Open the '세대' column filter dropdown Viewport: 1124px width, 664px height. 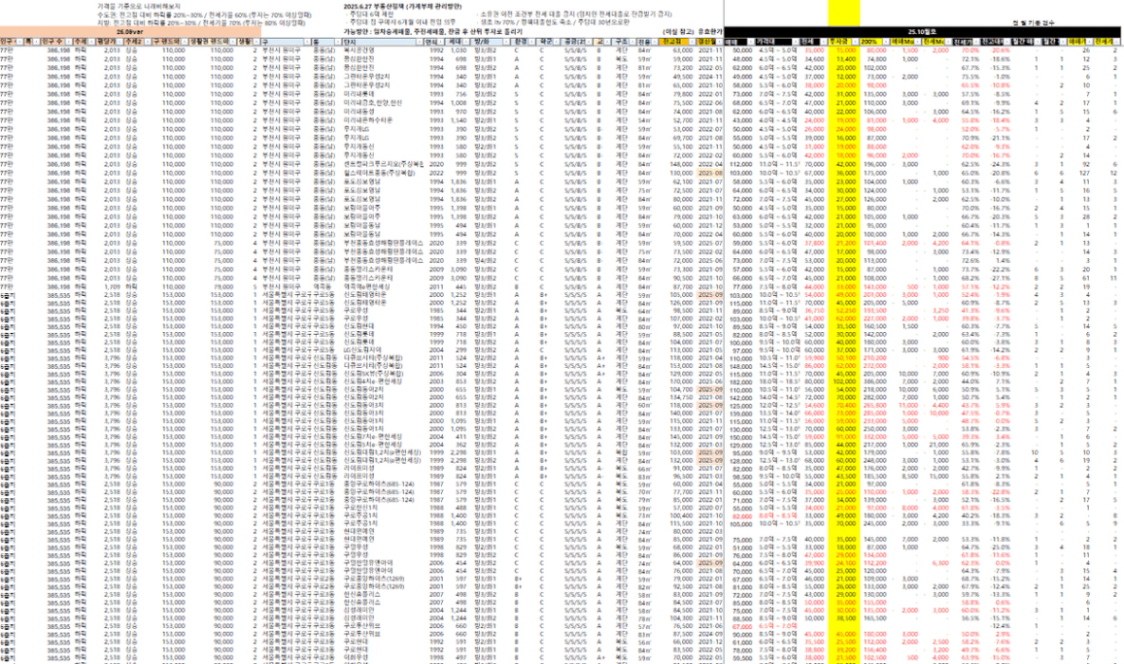pyautogui.click(x=466, y=42)
